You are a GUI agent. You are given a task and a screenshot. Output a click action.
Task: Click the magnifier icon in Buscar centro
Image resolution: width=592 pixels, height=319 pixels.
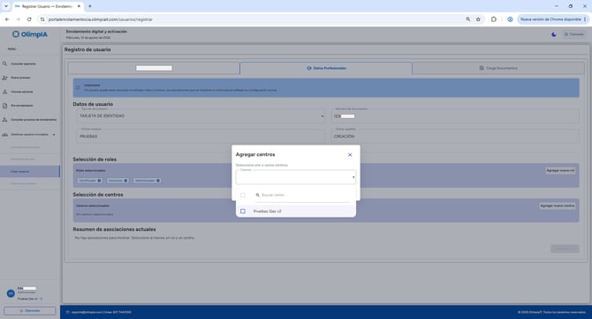pyautogui.click(x=257, y=195)
